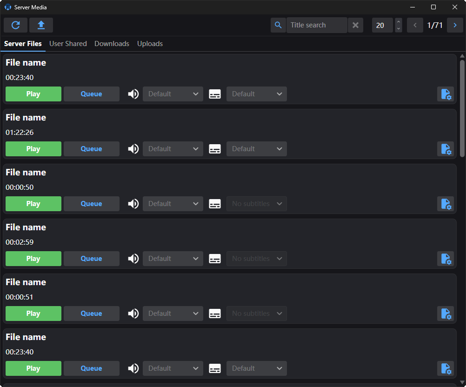Viewport: 466px width, 387px height.
Task: Open the Downloads tab
Action: coord(112,44)
